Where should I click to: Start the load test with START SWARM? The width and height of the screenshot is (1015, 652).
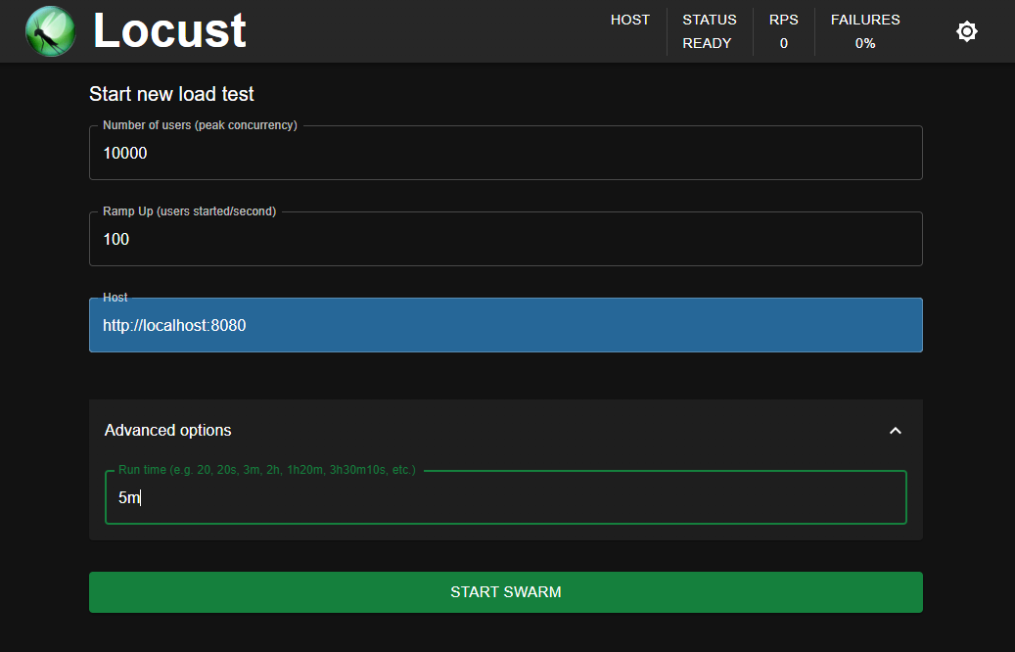coord(506,591)
